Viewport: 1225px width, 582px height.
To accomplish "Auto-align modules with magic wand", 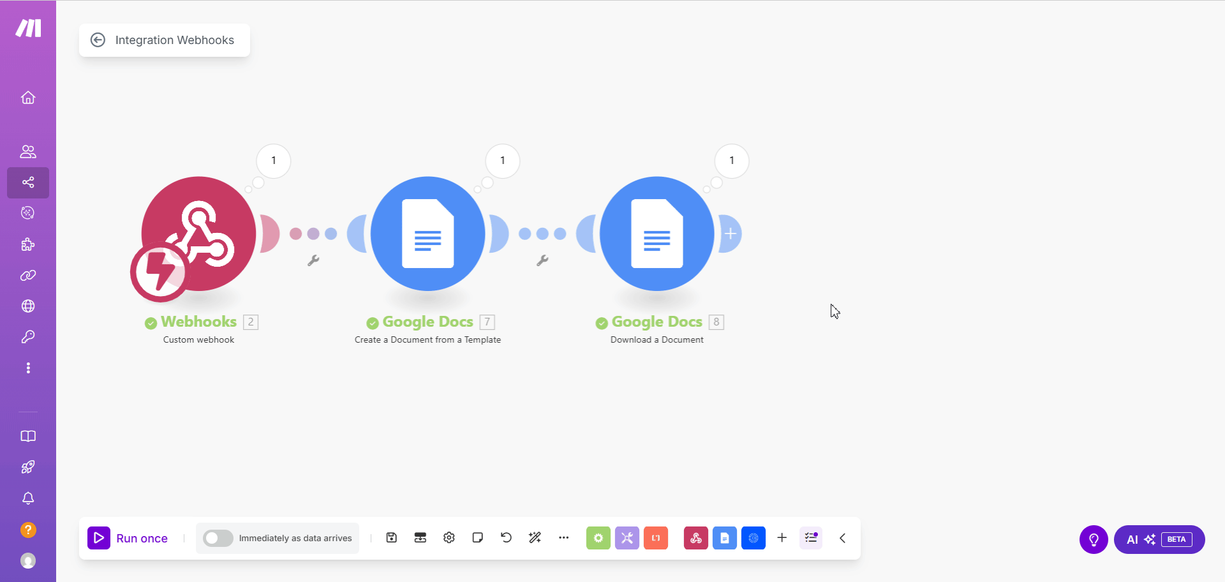I will point(535,538).
